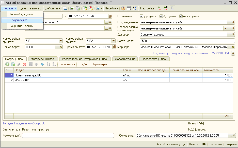The height and width of the screenshot is (148, 238).
Task: Open the Действия toolbar menu
Action: (x=53, y=8)
